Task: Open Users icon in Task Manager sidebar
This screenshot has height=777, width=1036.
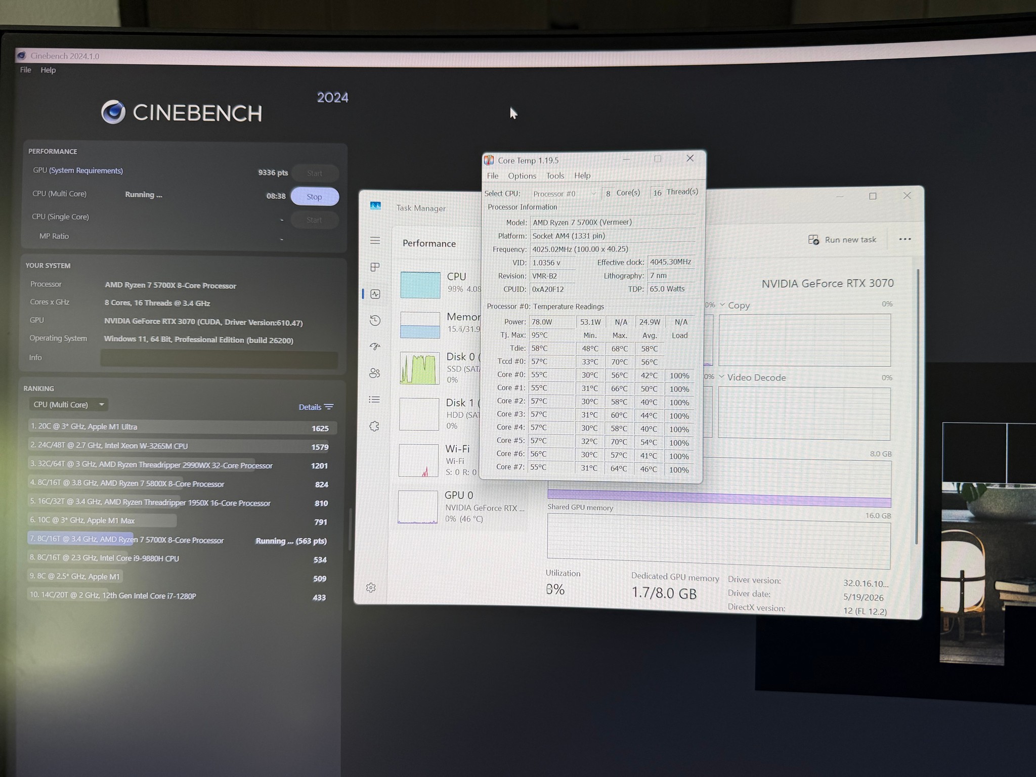Action: pyautogui.click(x=375, y=373)
